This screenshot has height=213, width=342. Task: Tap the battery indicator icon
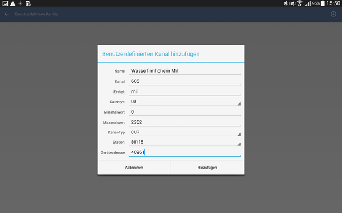pos(323,3)
